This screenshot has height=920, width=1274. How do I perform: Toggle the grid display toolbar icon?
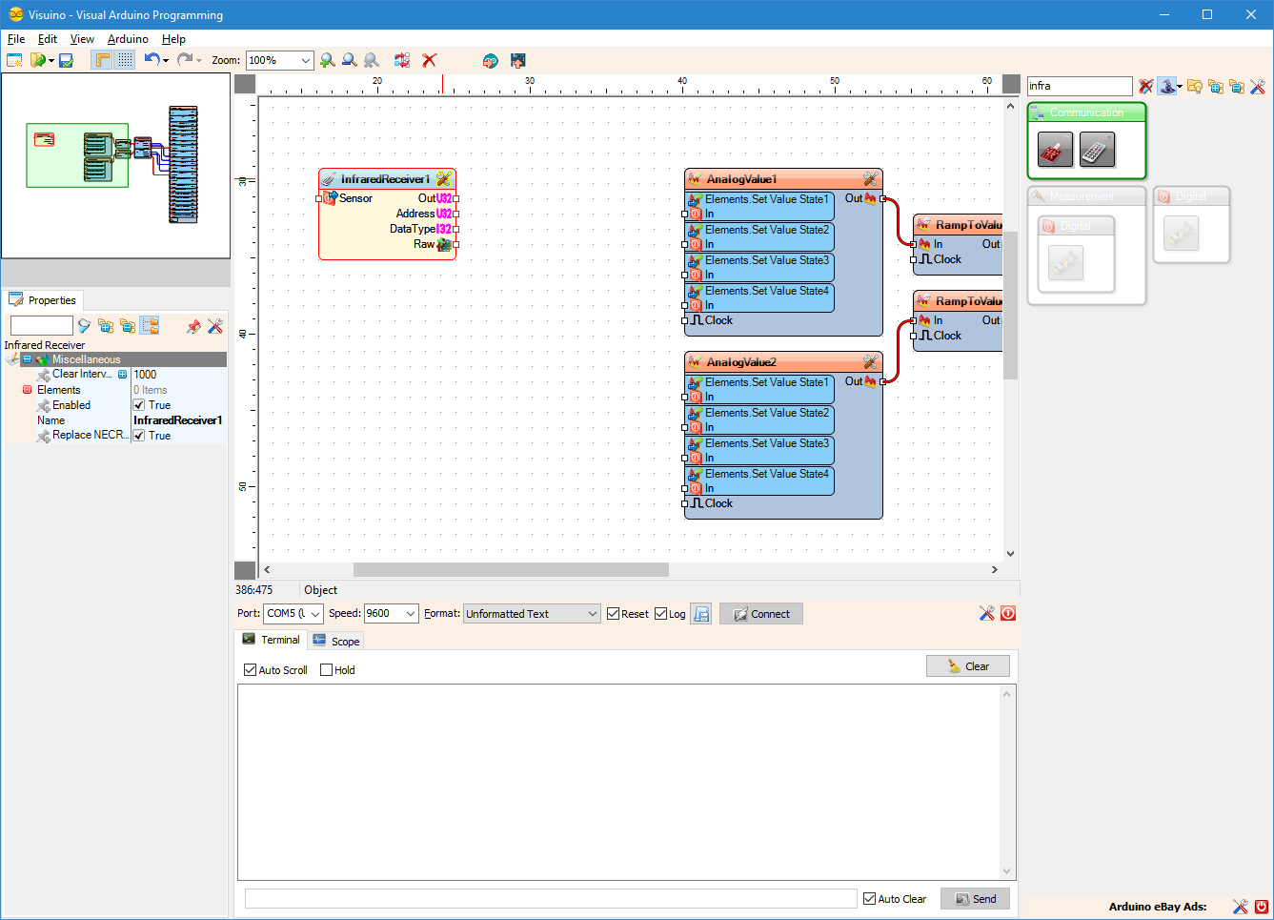pyautogui.click(x=125, y=59)
